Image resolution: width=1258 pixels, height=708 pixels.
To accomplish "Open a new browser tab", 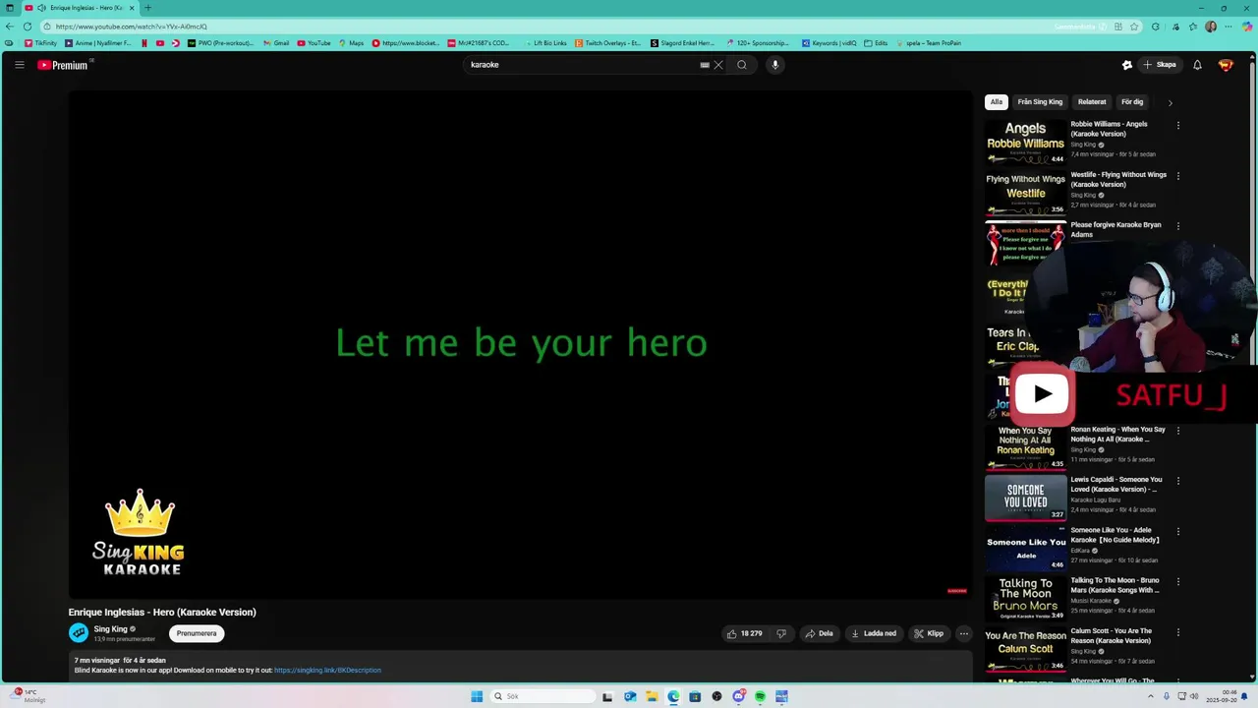I will coord(147,8).
